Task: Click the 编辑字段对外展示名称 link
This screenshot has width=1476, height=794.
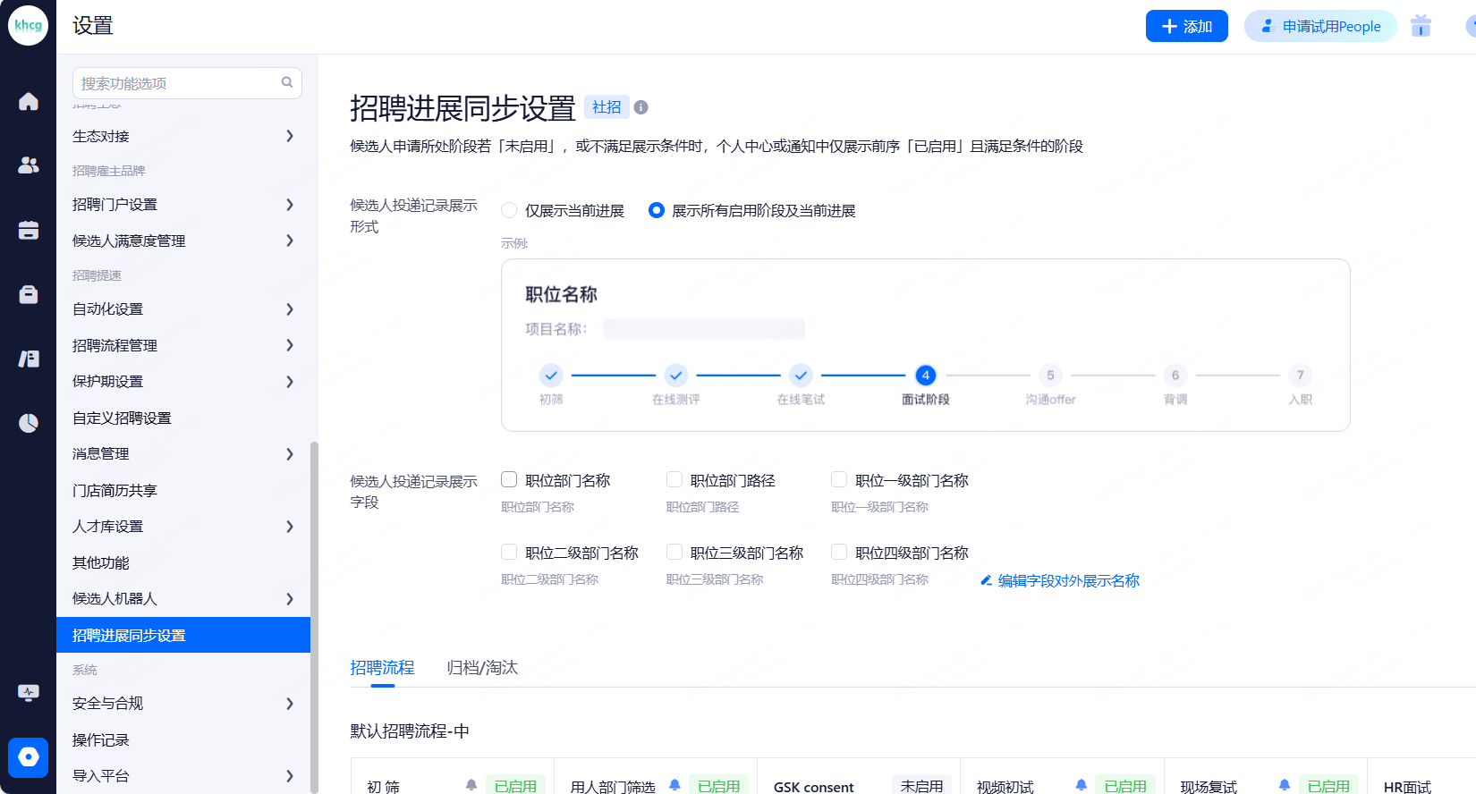Action: pyautogui.click(x=1068, y=581)
